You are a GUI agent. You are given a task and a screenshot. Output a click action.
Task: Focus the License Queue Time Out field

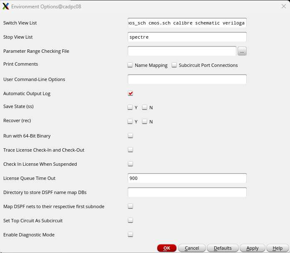[187, 178]
